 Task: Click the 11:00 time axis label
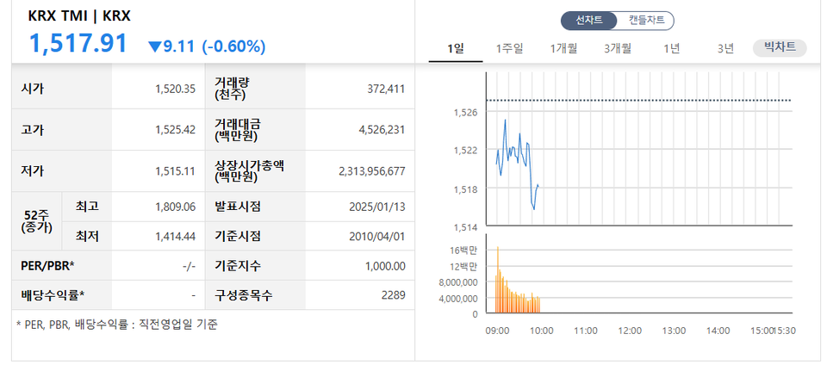[586, 331]
